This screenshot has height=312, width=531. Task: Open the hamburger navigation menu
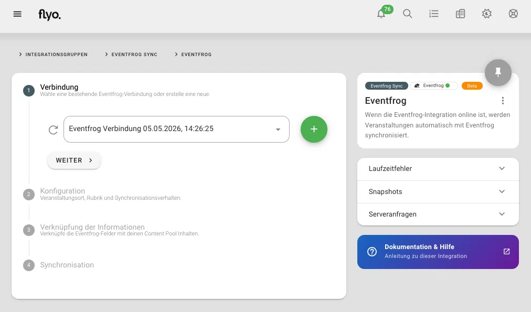[17, 14]
